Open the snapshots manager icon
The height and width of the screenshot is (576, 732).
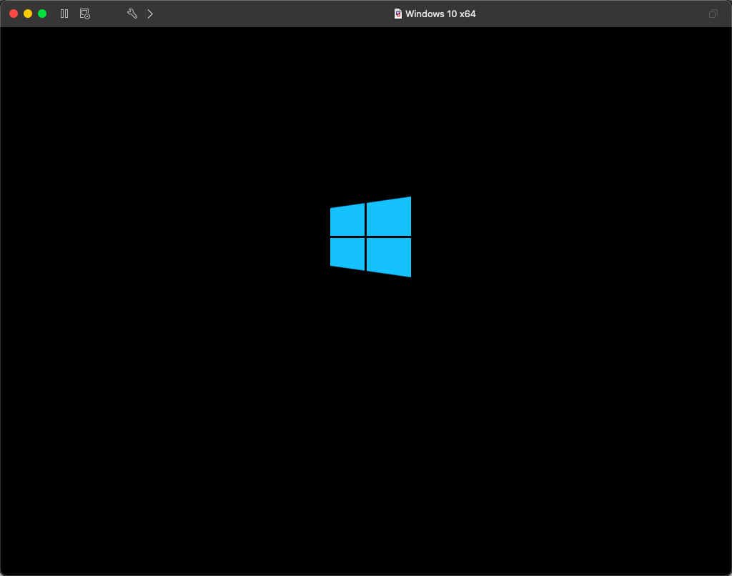click(x=85, y=14)
